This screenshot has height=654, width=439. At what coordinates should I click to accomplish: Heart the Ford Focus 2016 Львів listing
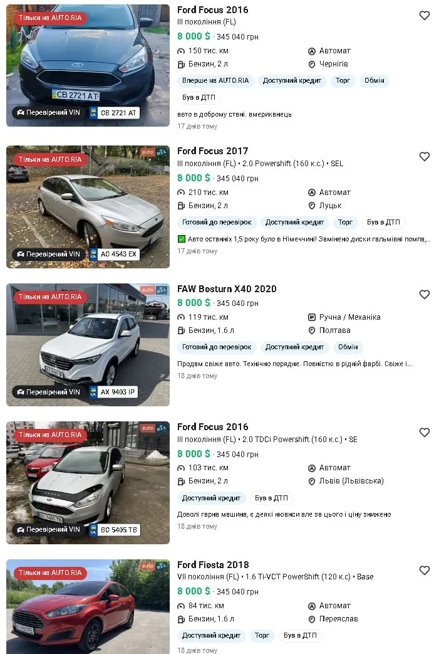coord(425,433)
